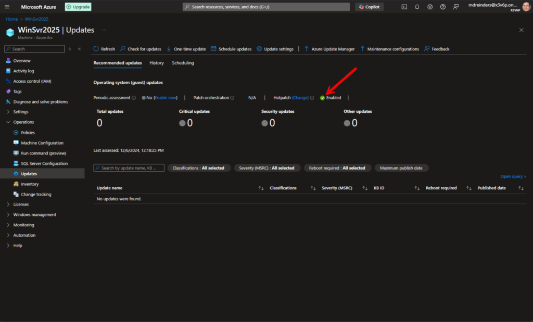The height and width of the screenshot is (322, 533).
Task: Open the Maximum publish date filter
Action: pos(401,168)
